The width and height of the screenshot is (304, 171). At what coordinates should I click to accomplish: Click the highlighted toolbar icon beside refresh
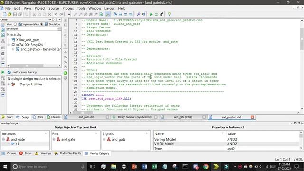108,14
